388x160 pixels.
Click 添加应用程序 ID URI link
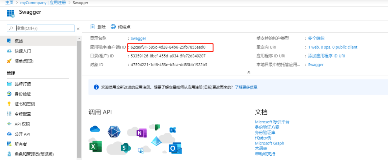coord(326,56)
